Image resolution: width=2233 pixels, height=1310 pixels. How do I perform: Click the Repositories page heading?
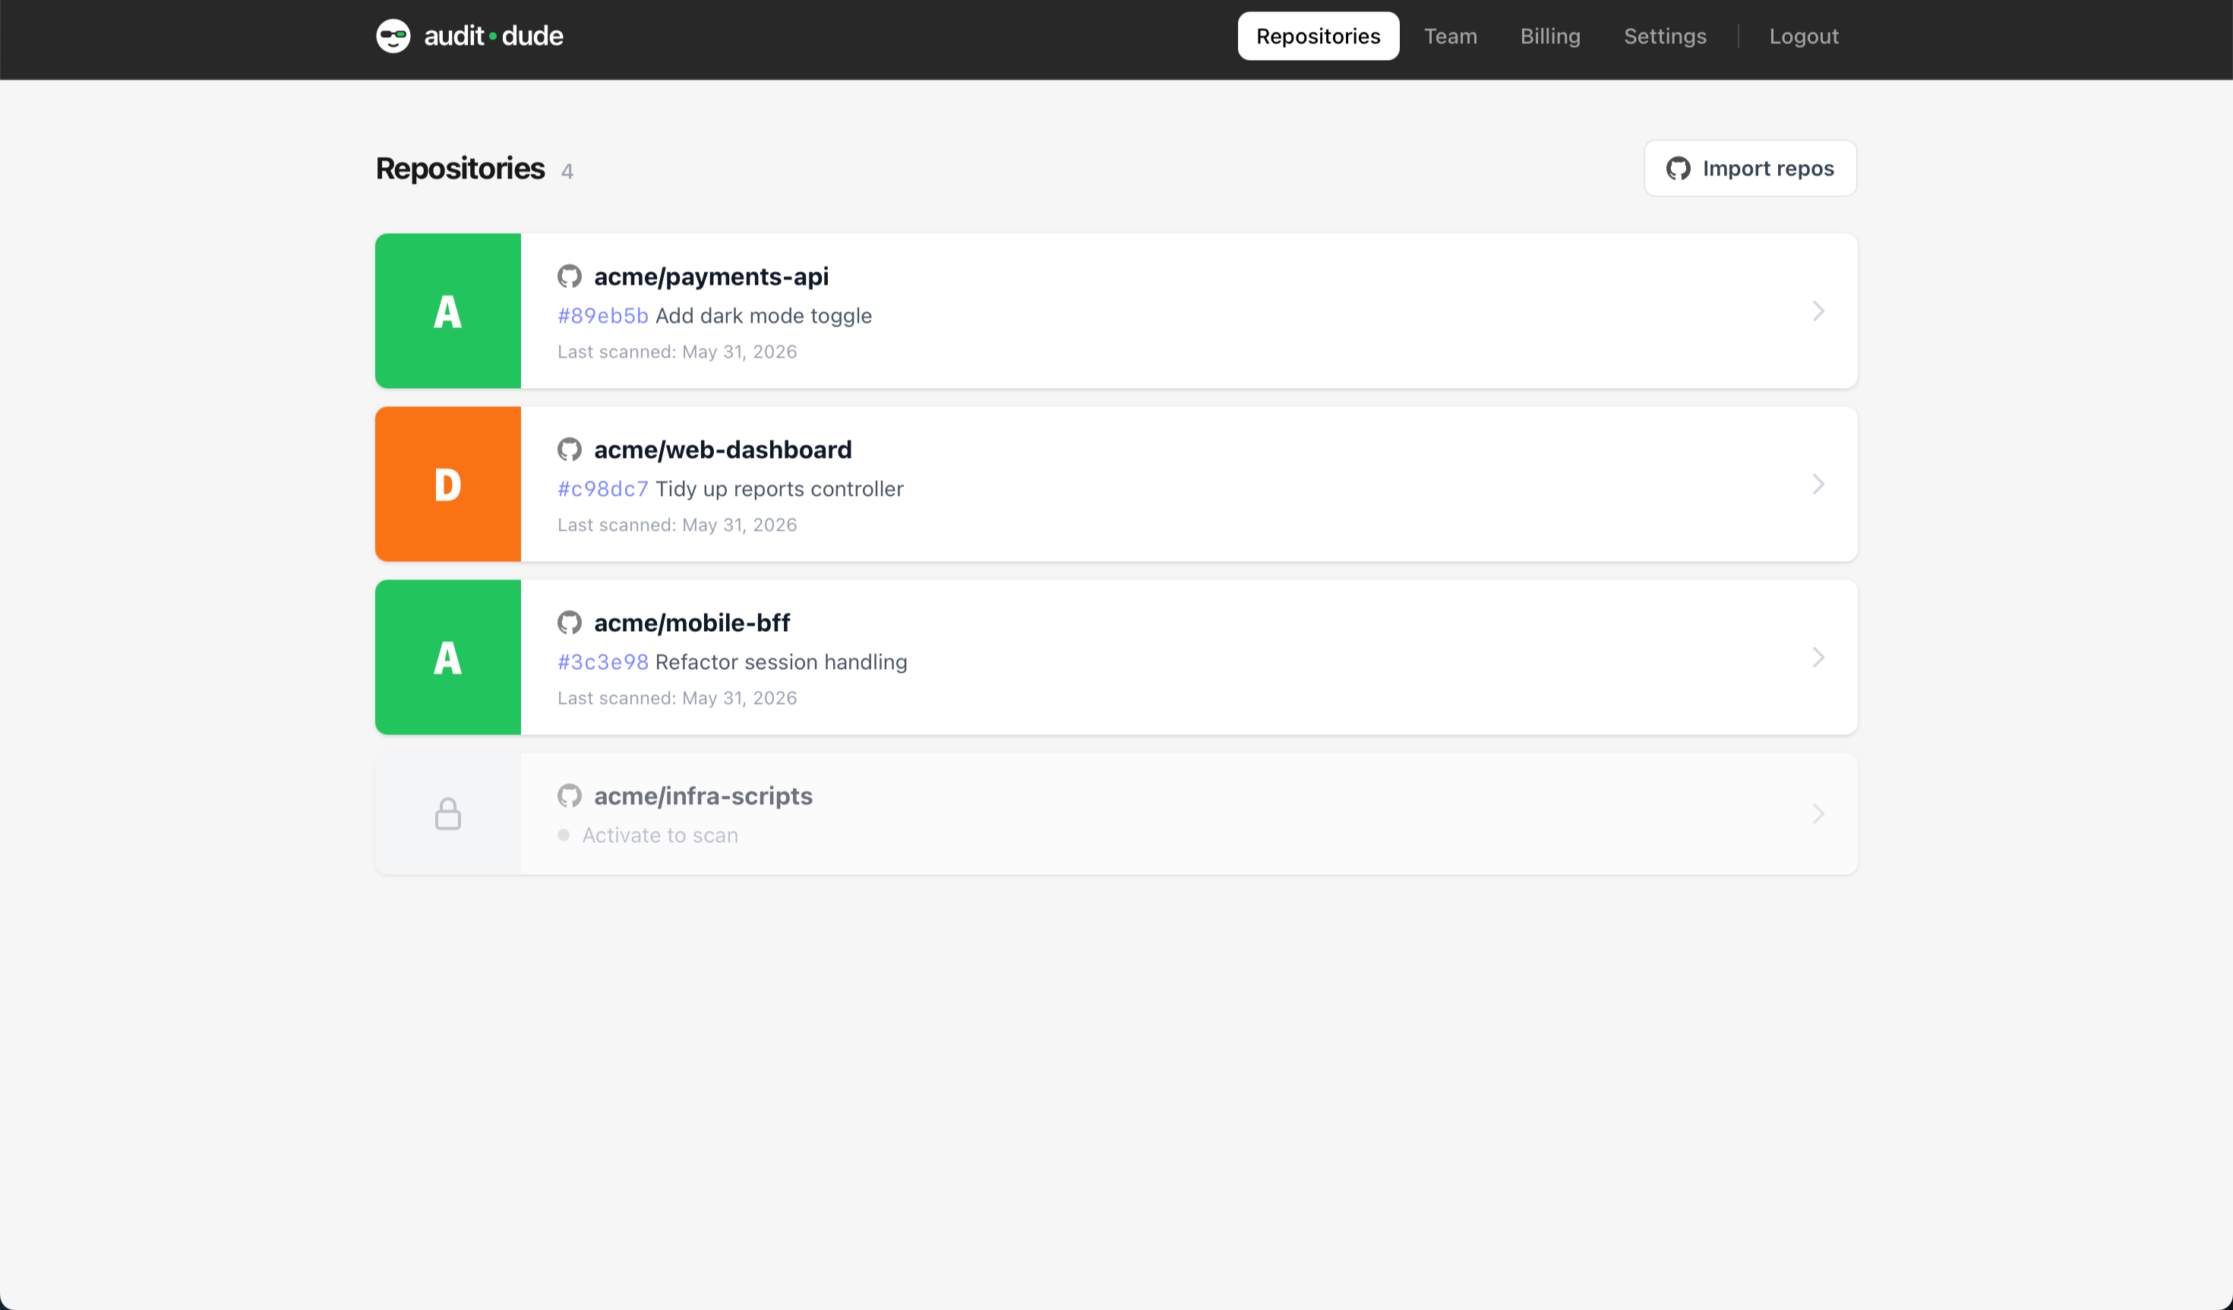(460, 169)
